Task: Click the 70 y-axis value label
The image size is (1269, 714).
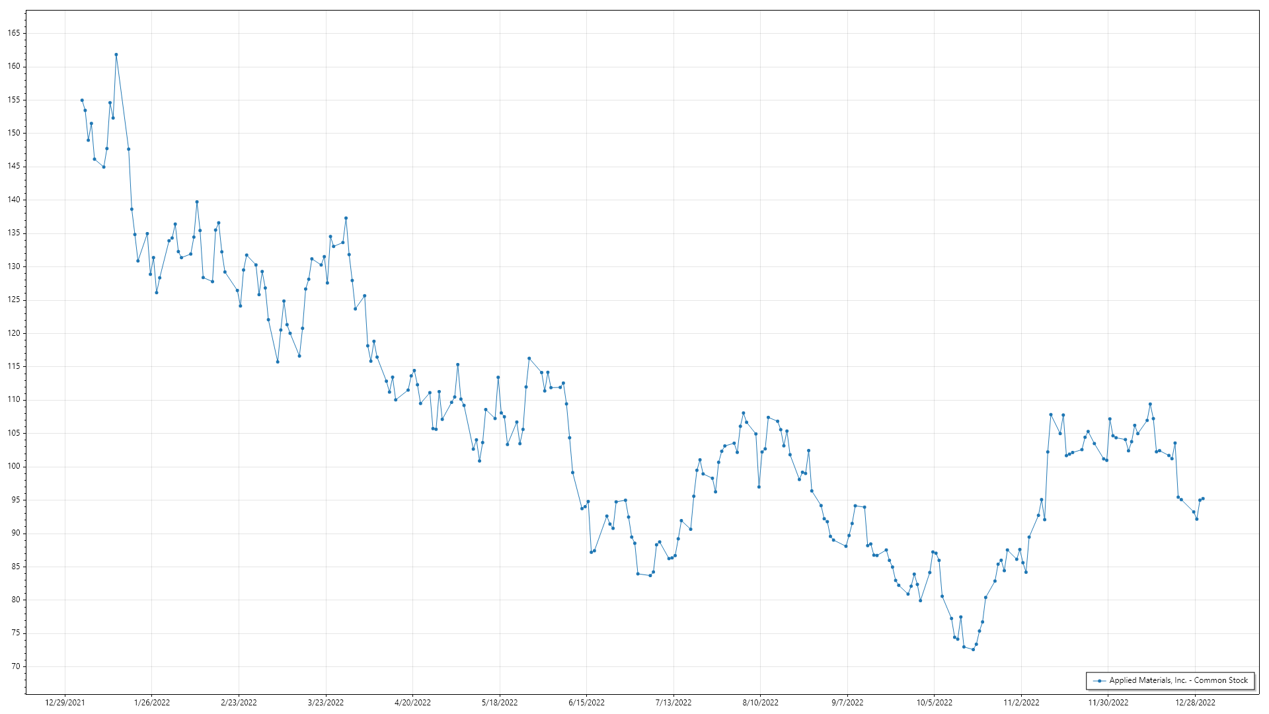Action: 16,666
